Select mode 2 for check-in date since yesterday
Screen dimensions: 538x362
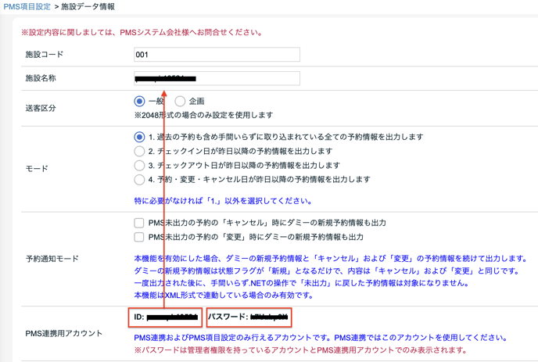[x=139, y=151]
